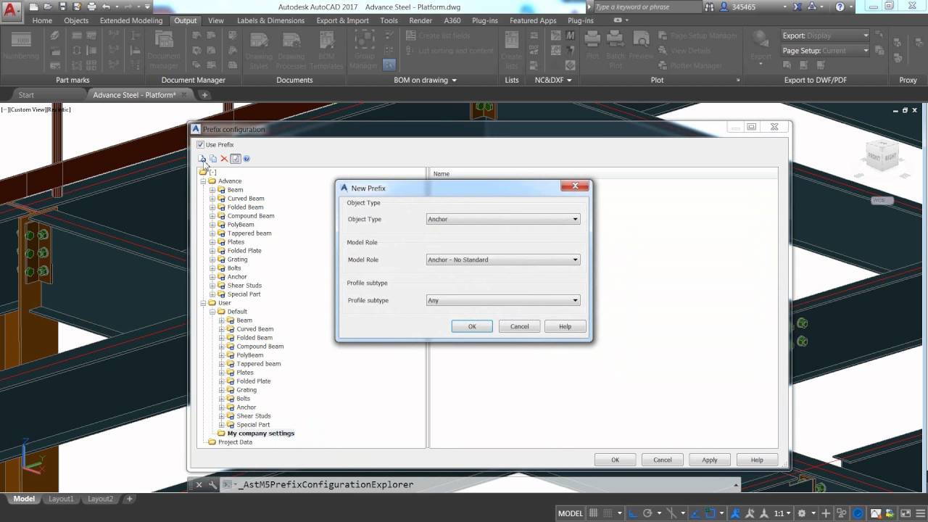
Task: Open the Labels & Dimensions ribbon tab
Action: (270, 20)
